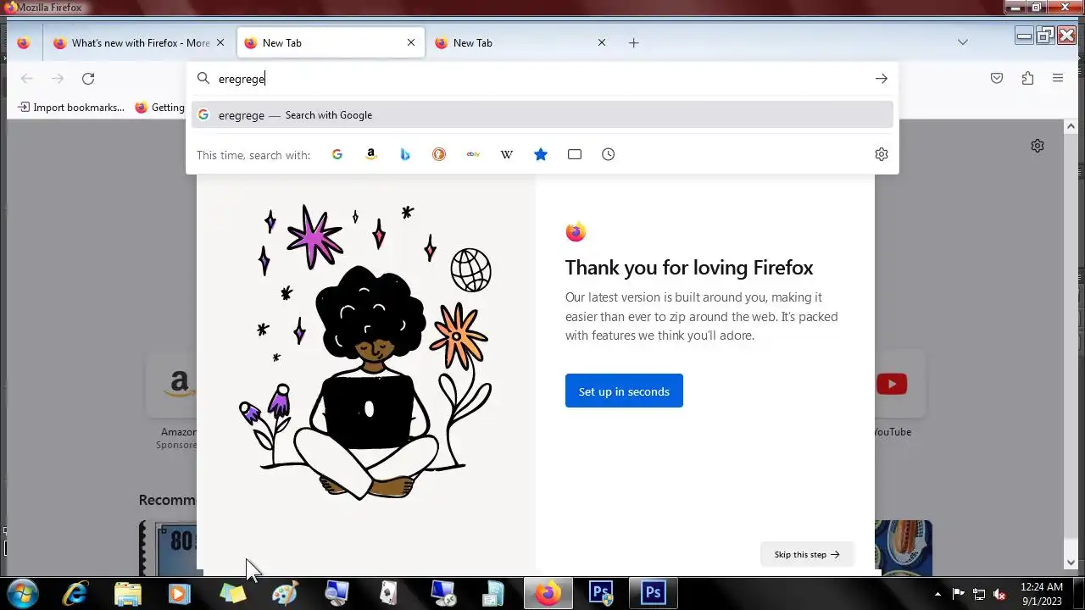Open Action Center flag in tray

(x=959, y=594)
